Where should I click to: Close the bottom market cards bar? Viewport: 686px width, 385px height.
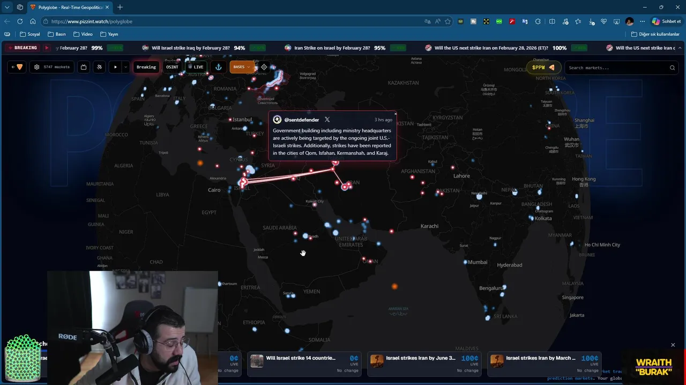point(673,345)
